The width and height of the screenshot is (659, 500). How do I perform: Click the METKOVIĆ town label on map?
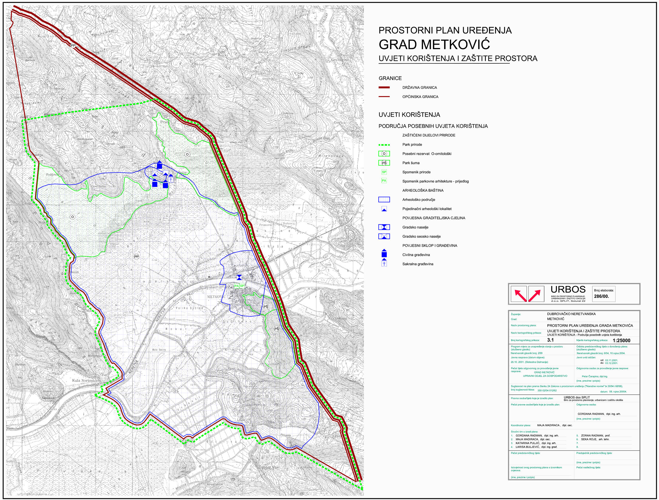(217, 297)
